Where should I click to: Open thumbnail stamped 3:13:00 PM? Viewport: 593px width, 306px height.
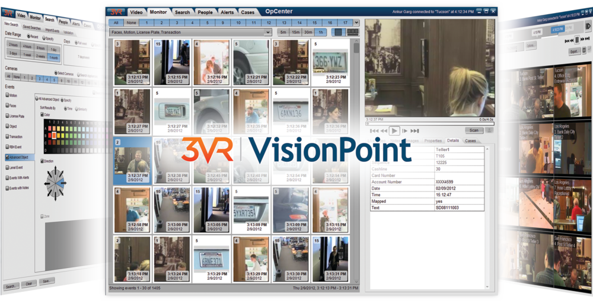172,209
